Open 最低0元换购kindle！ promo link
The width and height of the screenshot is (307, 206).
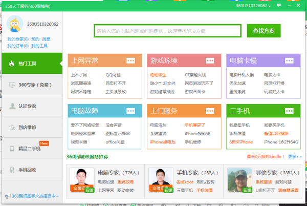coord(265,157)
